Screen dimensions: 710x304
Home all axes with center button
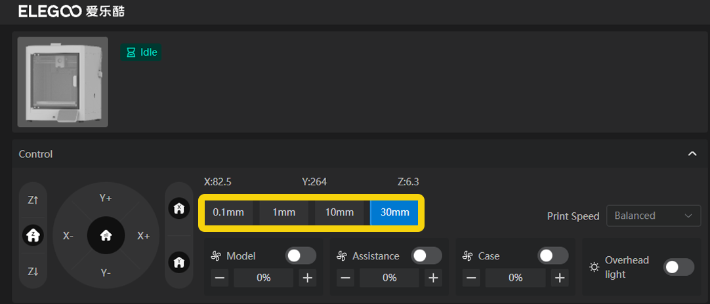(106, 236)
